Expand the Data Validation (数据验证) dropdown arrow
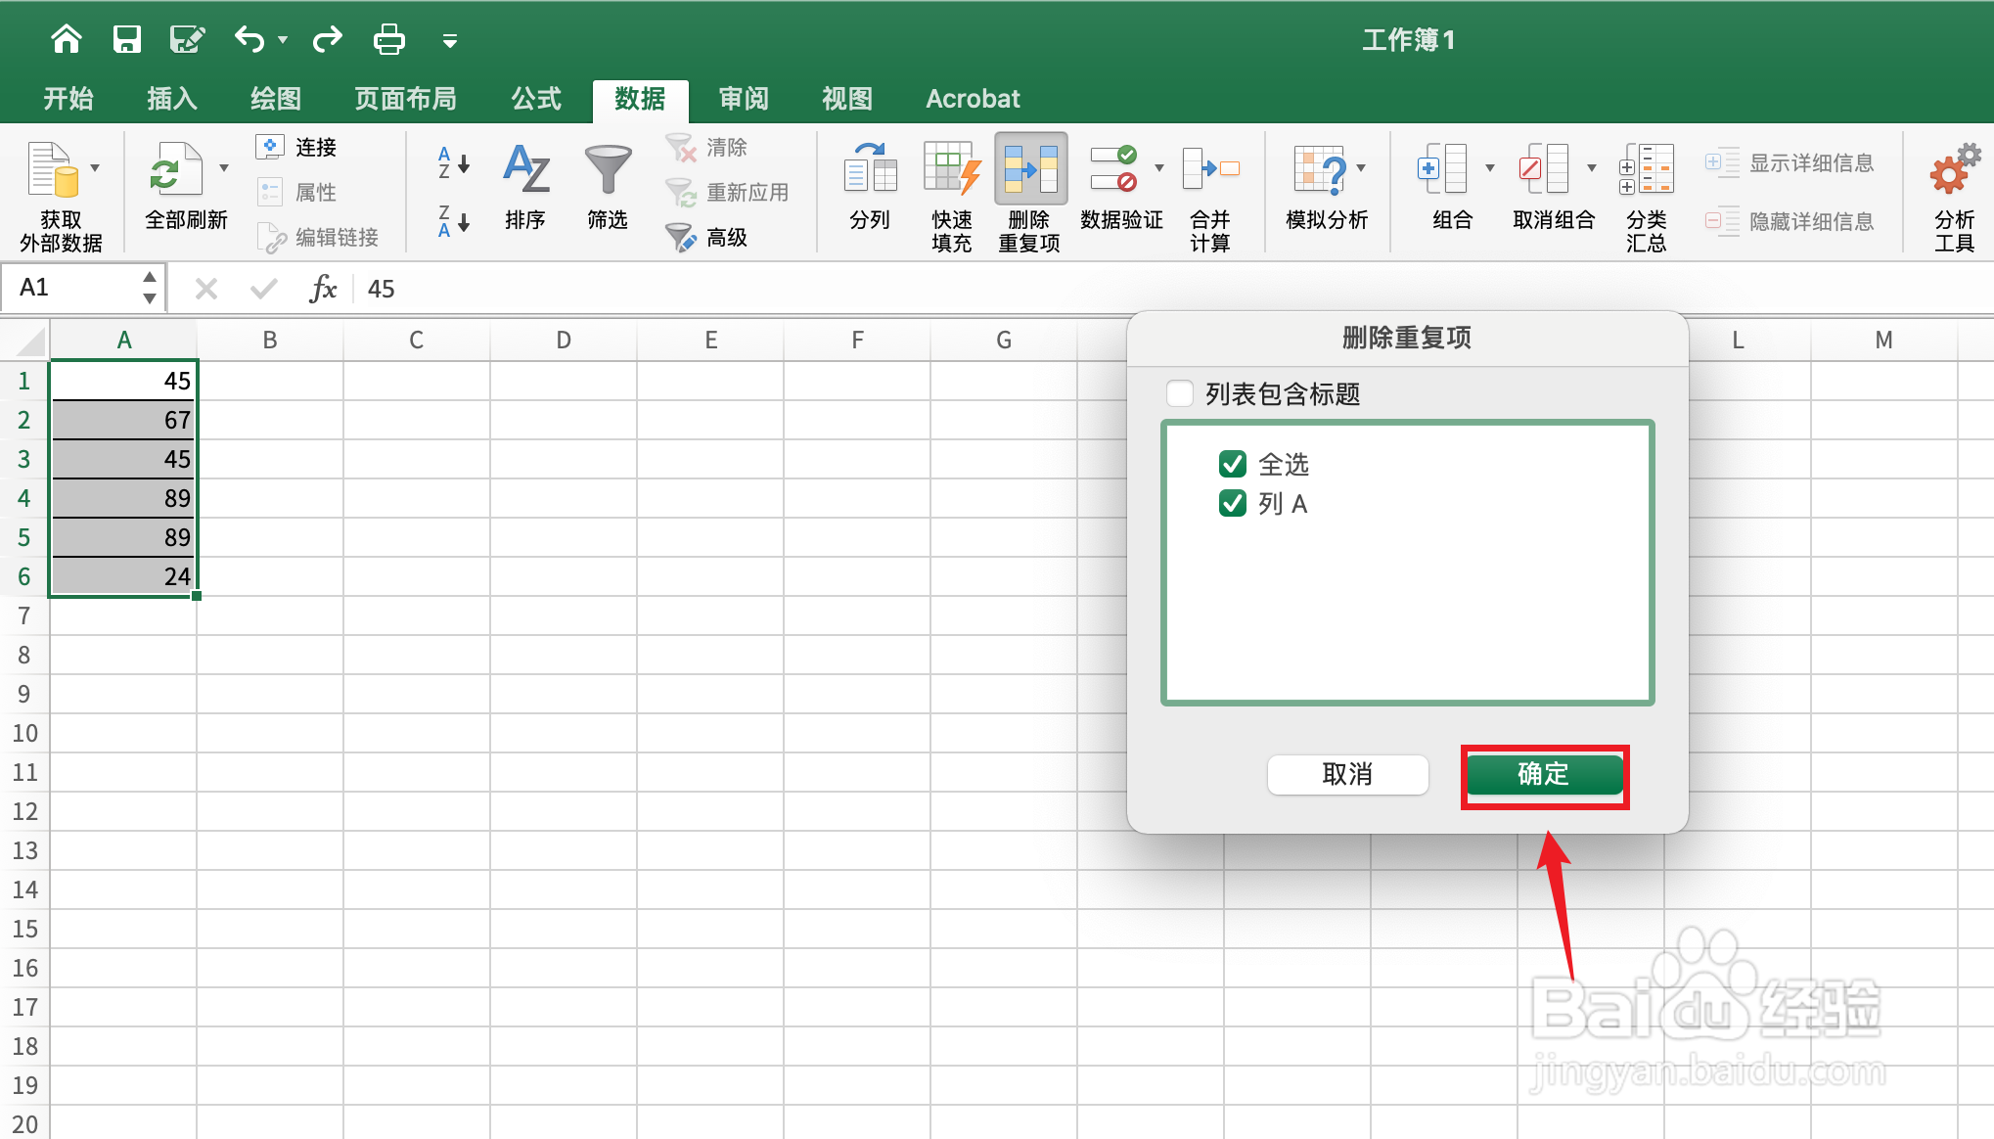This screenshot has height=1139, width=1994. pos(1159,168)
